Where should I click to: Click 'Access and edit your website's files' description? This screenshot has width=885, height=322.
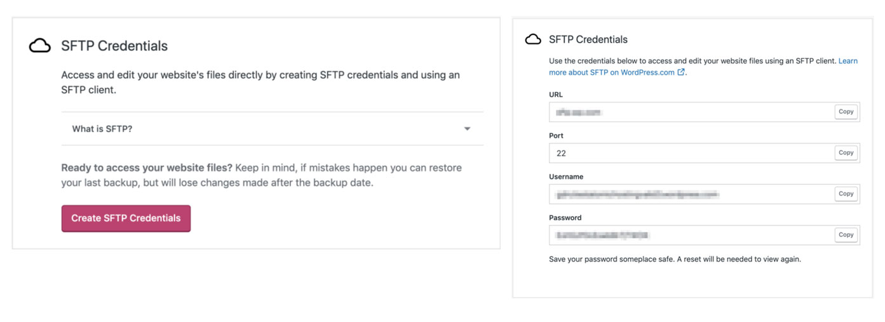tap(260, 83)
